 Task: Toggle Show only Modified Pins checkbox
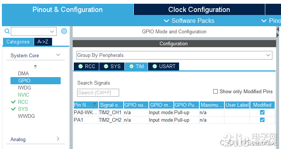pyautogui.click(x=215, y=91)
